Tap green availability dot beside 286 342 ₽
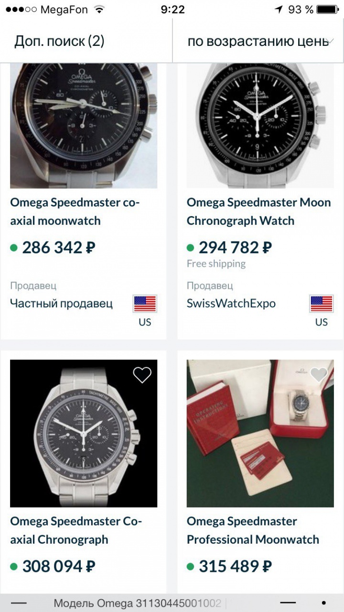This screenshot has width=344, height=612. click(x=14, y=248)
